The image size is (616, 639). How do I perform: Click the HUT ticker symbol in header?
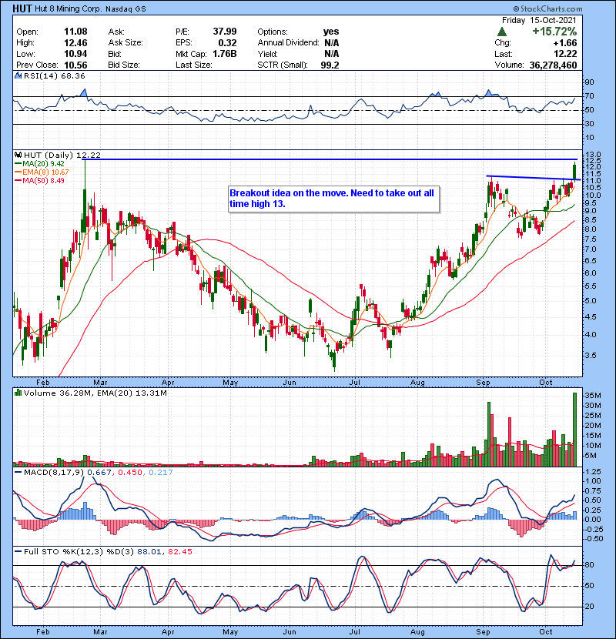(x=22, y=8)
